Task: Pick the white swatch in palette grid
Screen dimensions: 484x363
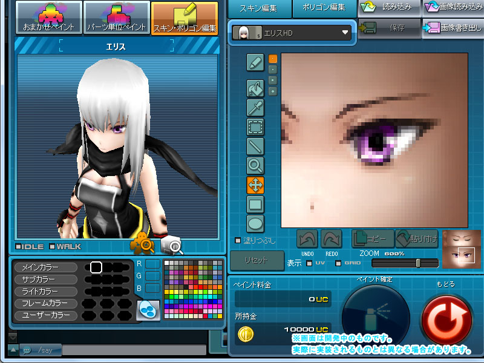Action: pyautogui.click(x=167, y=263)
